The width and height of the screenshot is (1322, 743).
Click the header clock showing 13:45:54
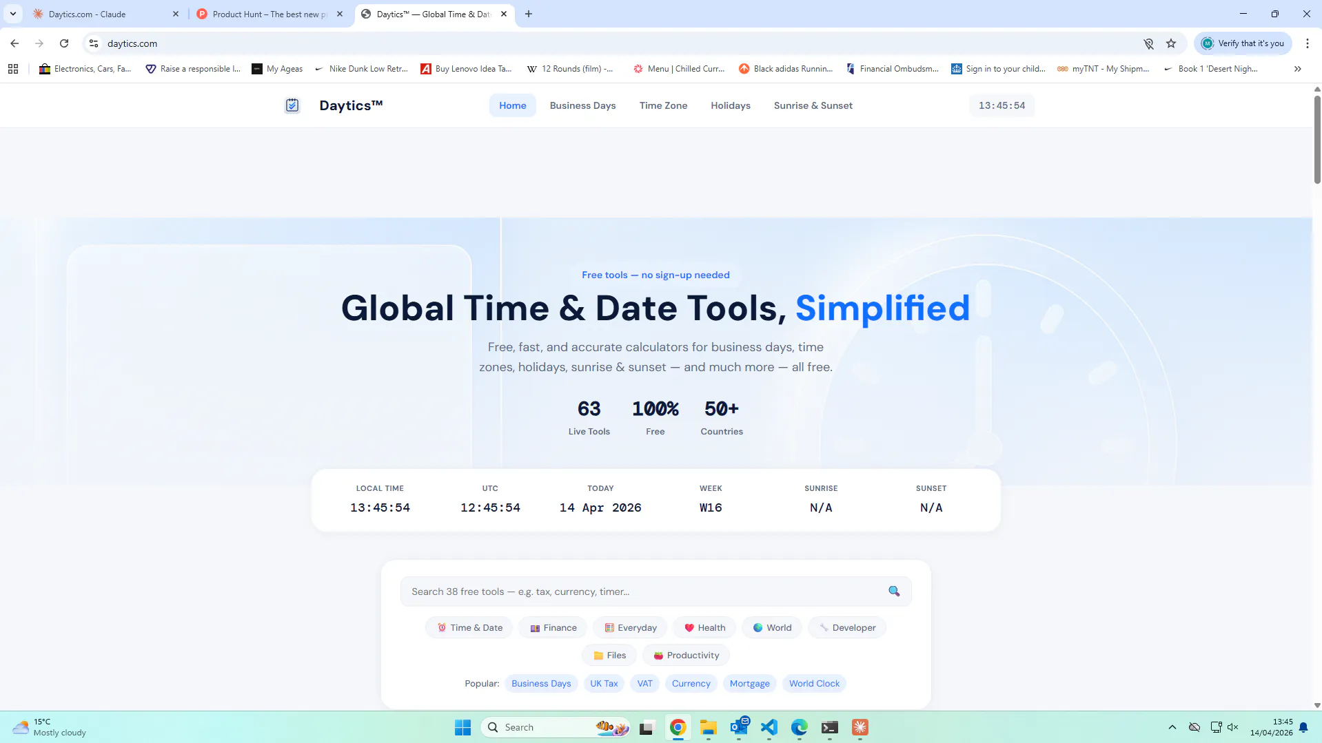(1001, 105)
